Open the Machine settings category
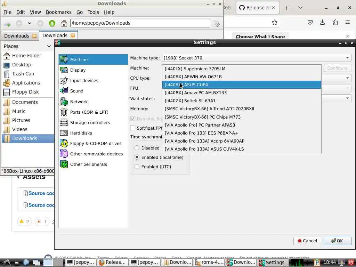 93,59
